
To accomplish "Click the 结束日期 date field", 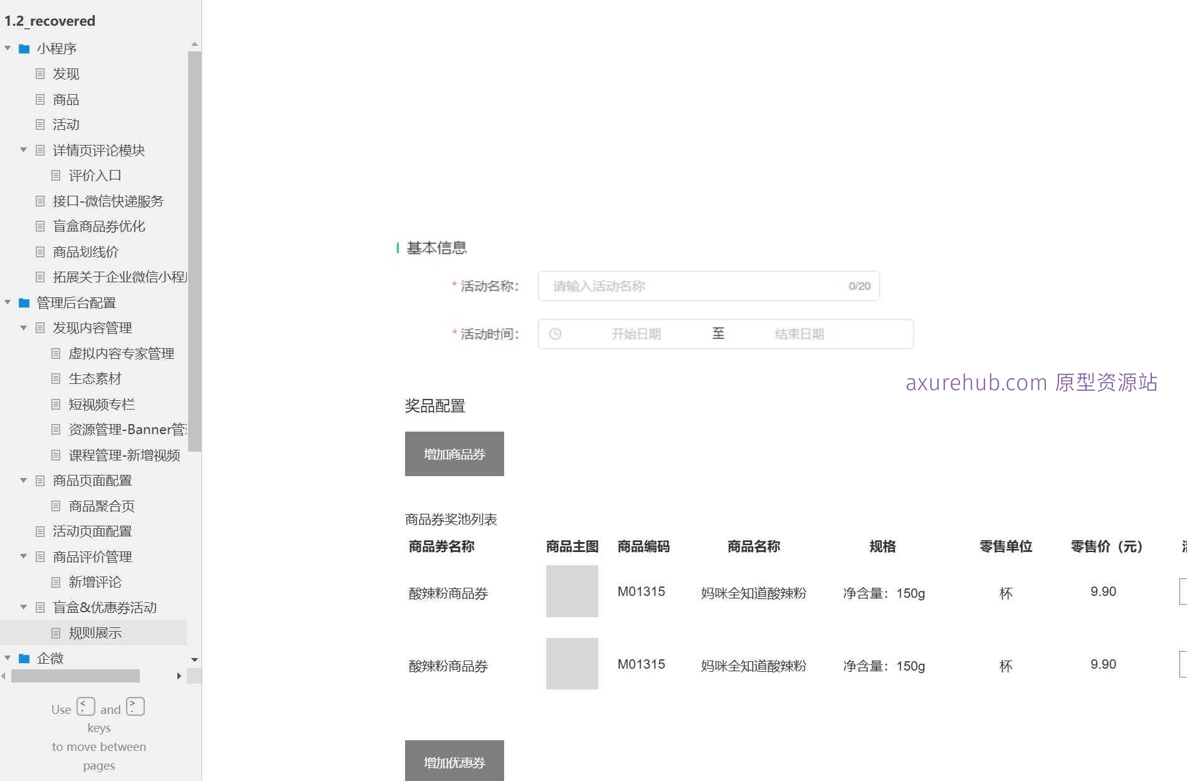I will [x=799, y=334].
